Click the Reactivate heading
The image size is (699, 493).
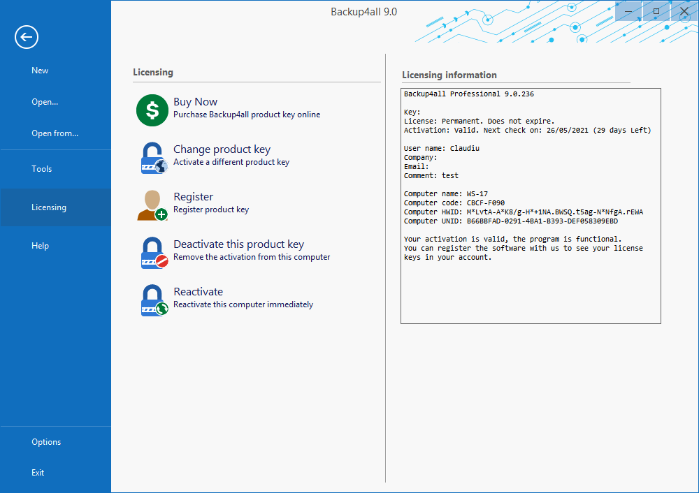pyautogui.click(x=198, y=292)
